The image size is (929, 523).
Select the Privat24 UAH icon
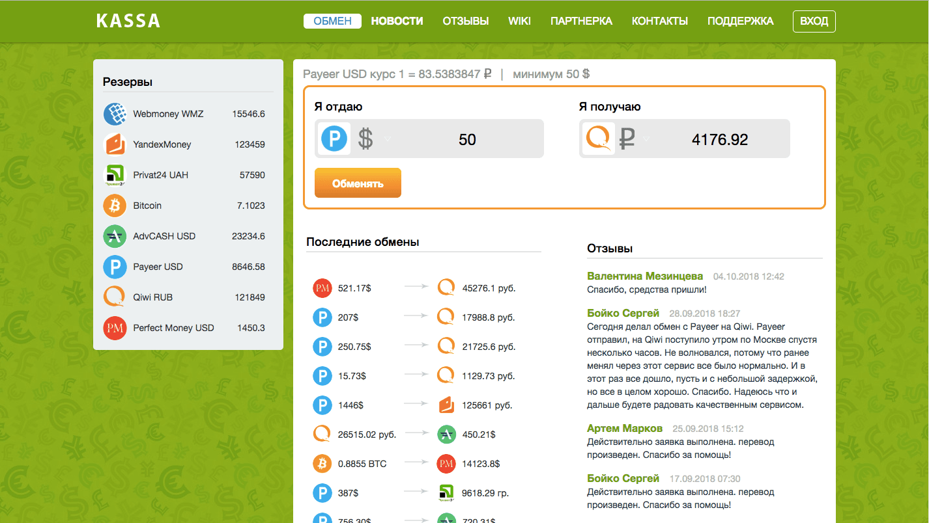point(115,175)
